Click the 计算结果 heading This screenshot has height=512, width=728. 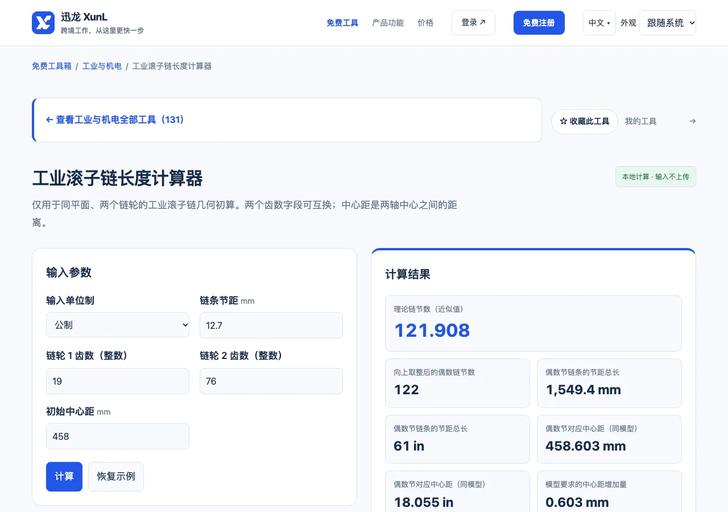pos(408,274)
